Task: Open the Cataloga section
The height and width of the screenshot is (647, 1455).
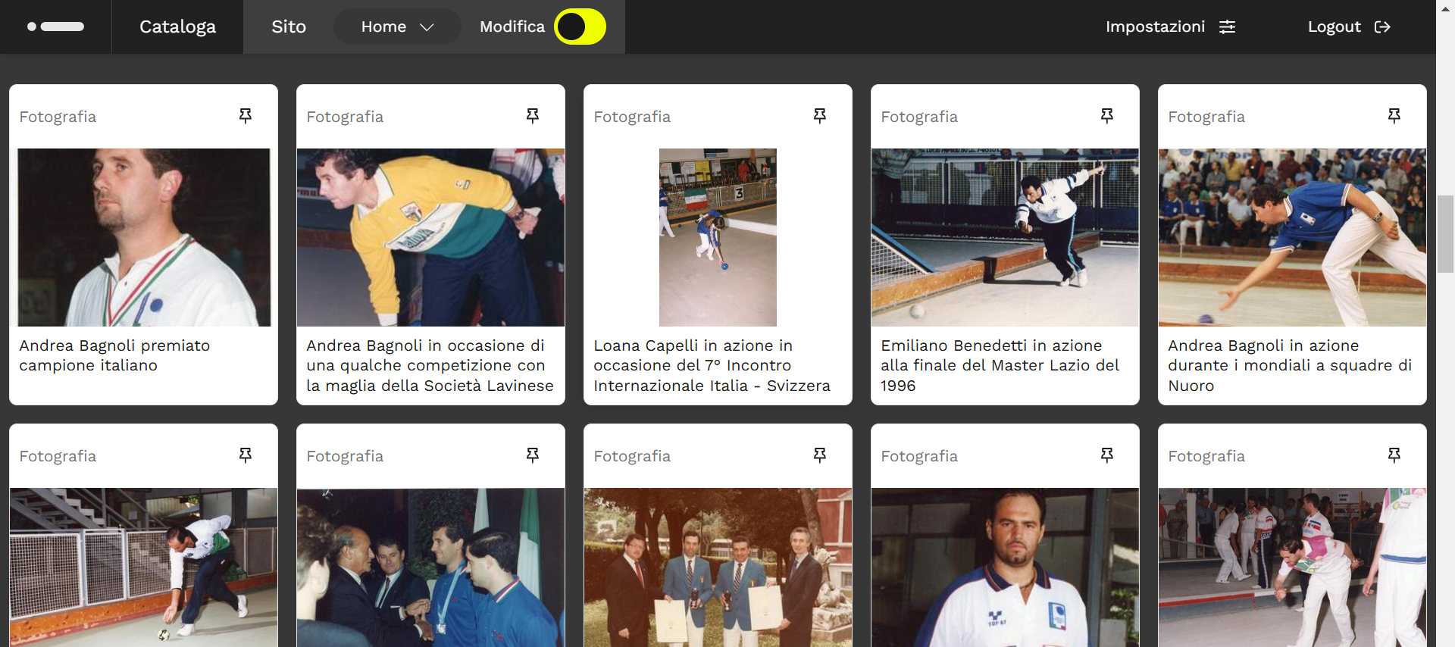Action: tap(177, 27)
